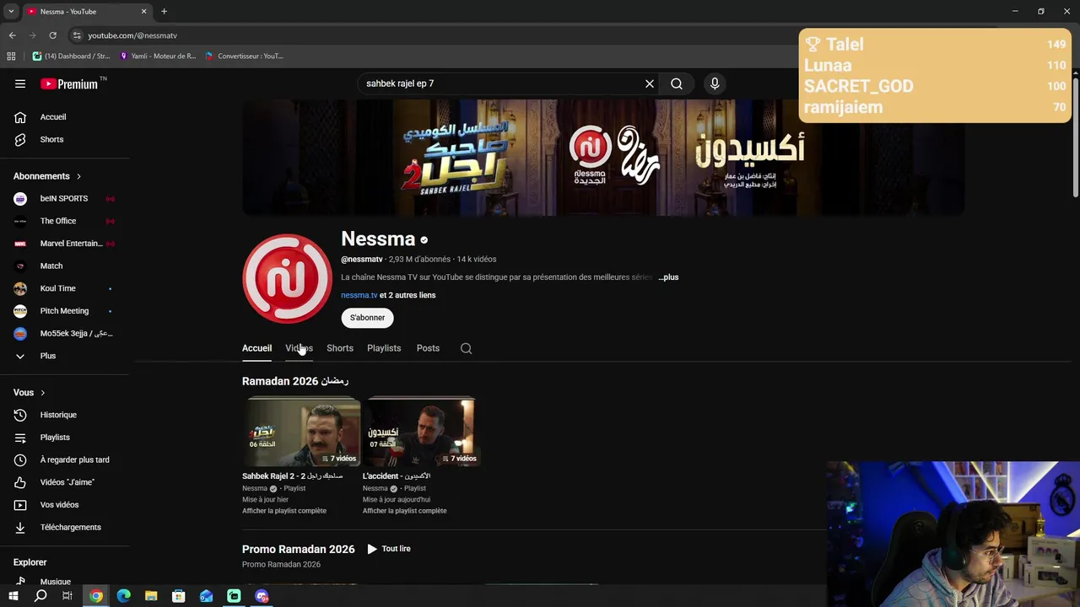Start voice search with microphone

point(715,83)
